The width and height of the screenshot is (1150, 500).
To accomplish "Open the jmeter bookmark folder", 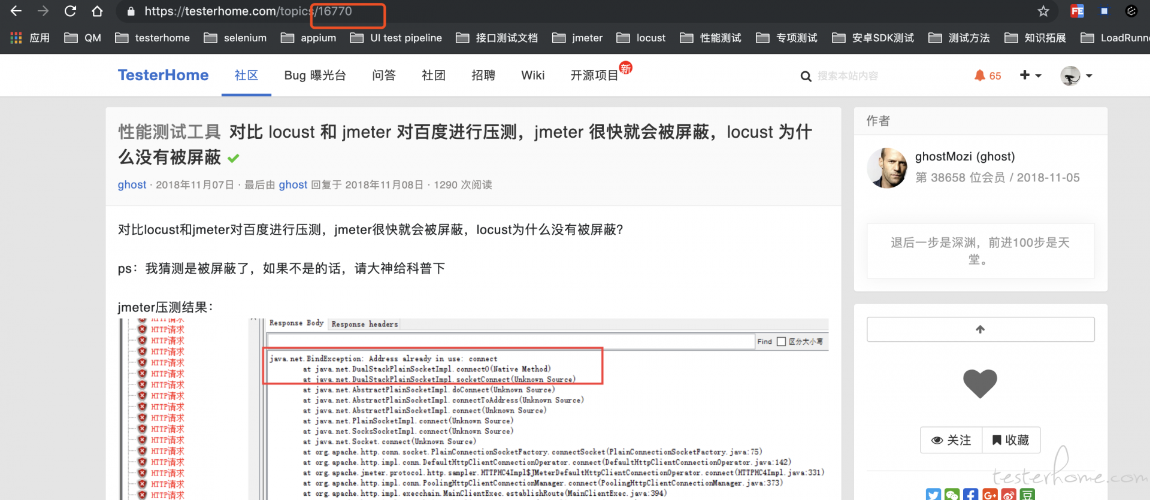I will pyautogui.click(x=577, y=38).
